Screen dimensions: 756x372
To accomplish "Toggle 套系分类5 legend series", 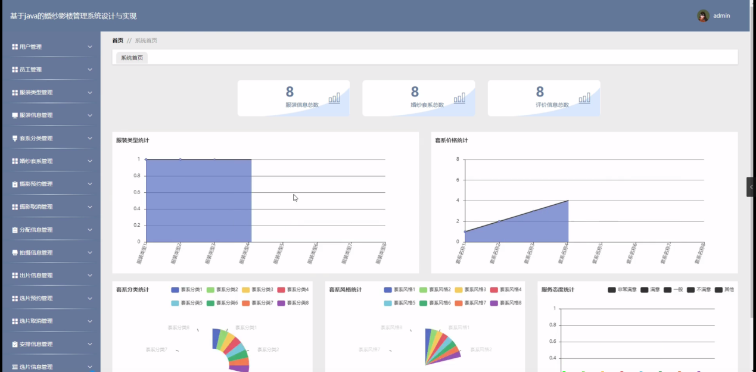I will 186,302.
